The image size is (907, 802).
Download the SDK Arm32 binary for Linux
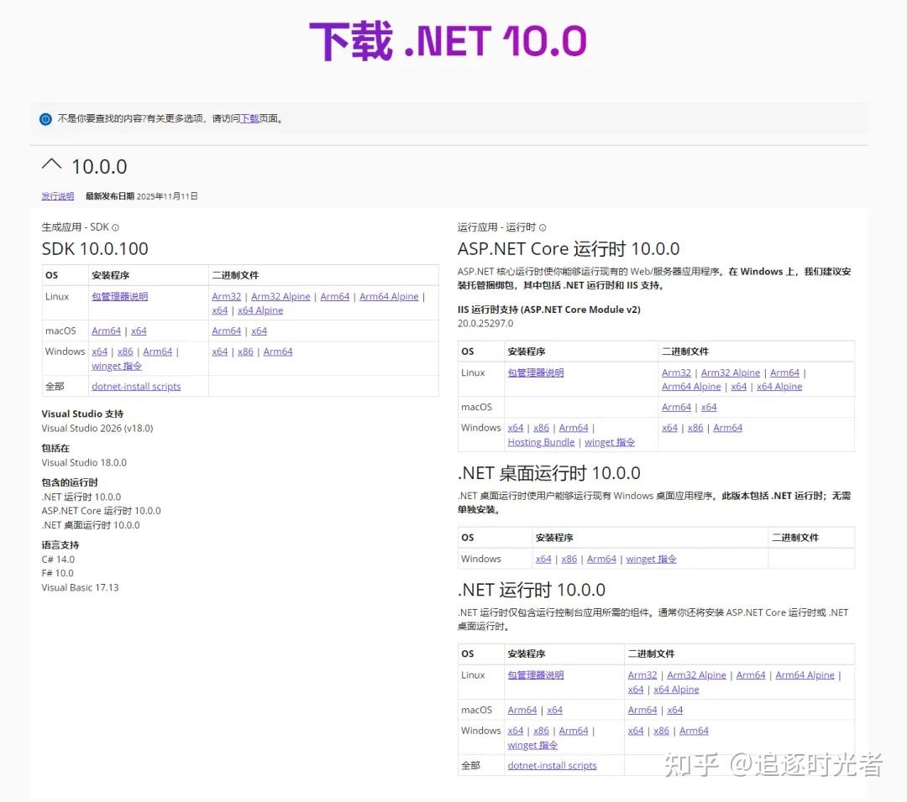(x=226, y=295)
